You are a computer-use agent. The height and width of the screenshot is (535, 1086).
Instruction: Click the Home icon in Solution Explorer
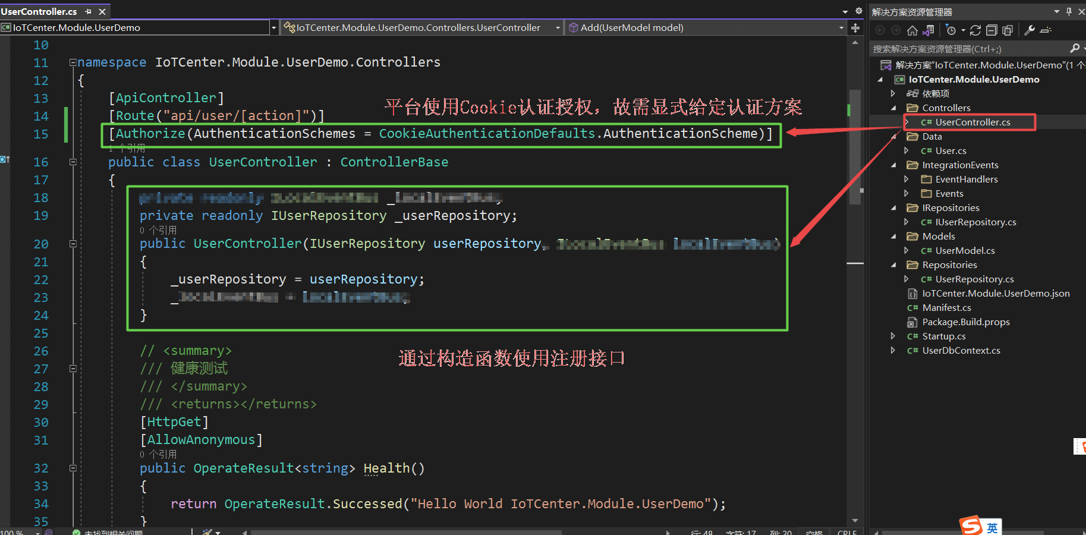tap(912, 30)
